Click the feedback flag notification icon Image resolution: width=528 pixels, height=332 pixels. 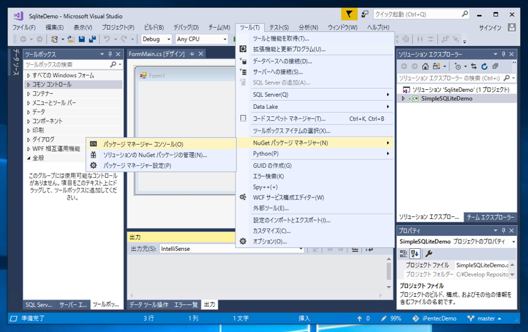pyautogui.click(x=349, y=14)
